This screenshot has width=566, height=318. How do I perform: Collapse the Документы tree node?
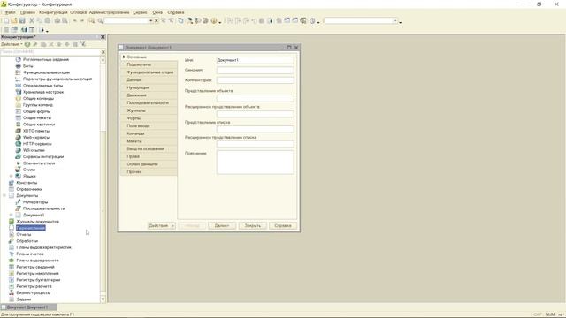click(4, 196)
